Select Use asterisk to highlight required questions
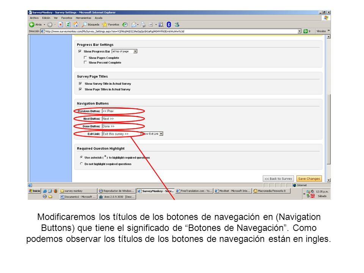The image size is (364, 273). pyautogui.click(x=81, y=157)
